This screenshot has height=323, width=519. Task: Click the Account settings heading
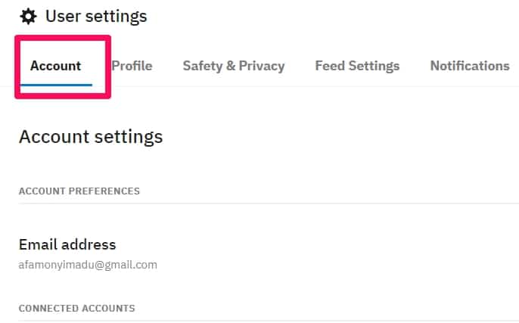click(x=91, y=137)
